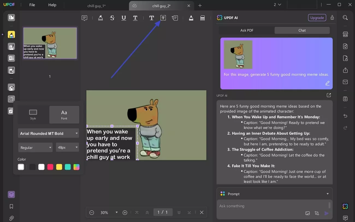Open the Layers panel icon

[11, 194]
